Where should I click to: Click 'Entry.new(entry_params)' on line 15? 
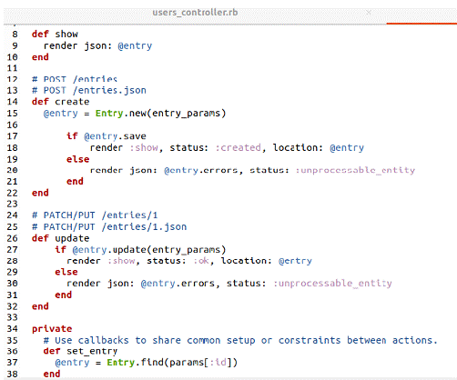coord(160,114)
